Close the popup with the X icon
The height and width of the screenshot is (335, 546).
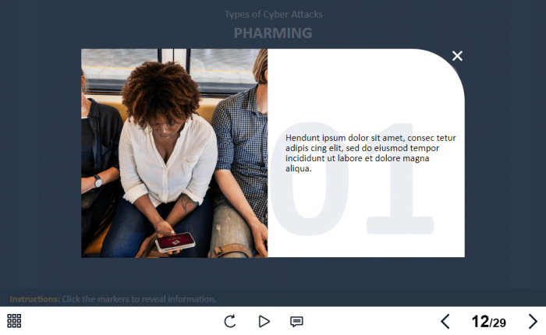[x=457, y=55]
